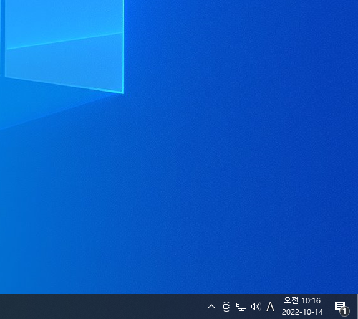The width and height of the screenshot is (358, 319).
Task: Click the Show desktop sliver at the taskbar edge
Action: [x=357, y=307]
